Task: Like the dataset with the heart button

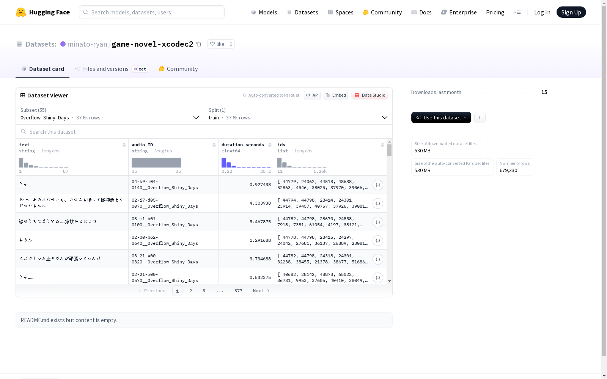Action: point(217,44)
